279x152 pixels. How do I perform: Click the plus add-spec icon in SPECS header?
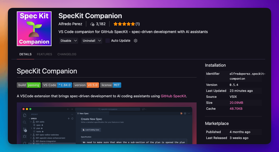click(69, 118)
